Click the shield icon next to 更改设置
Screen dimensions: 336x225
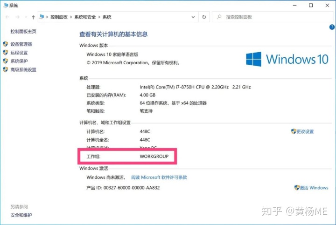pos(294,131)
